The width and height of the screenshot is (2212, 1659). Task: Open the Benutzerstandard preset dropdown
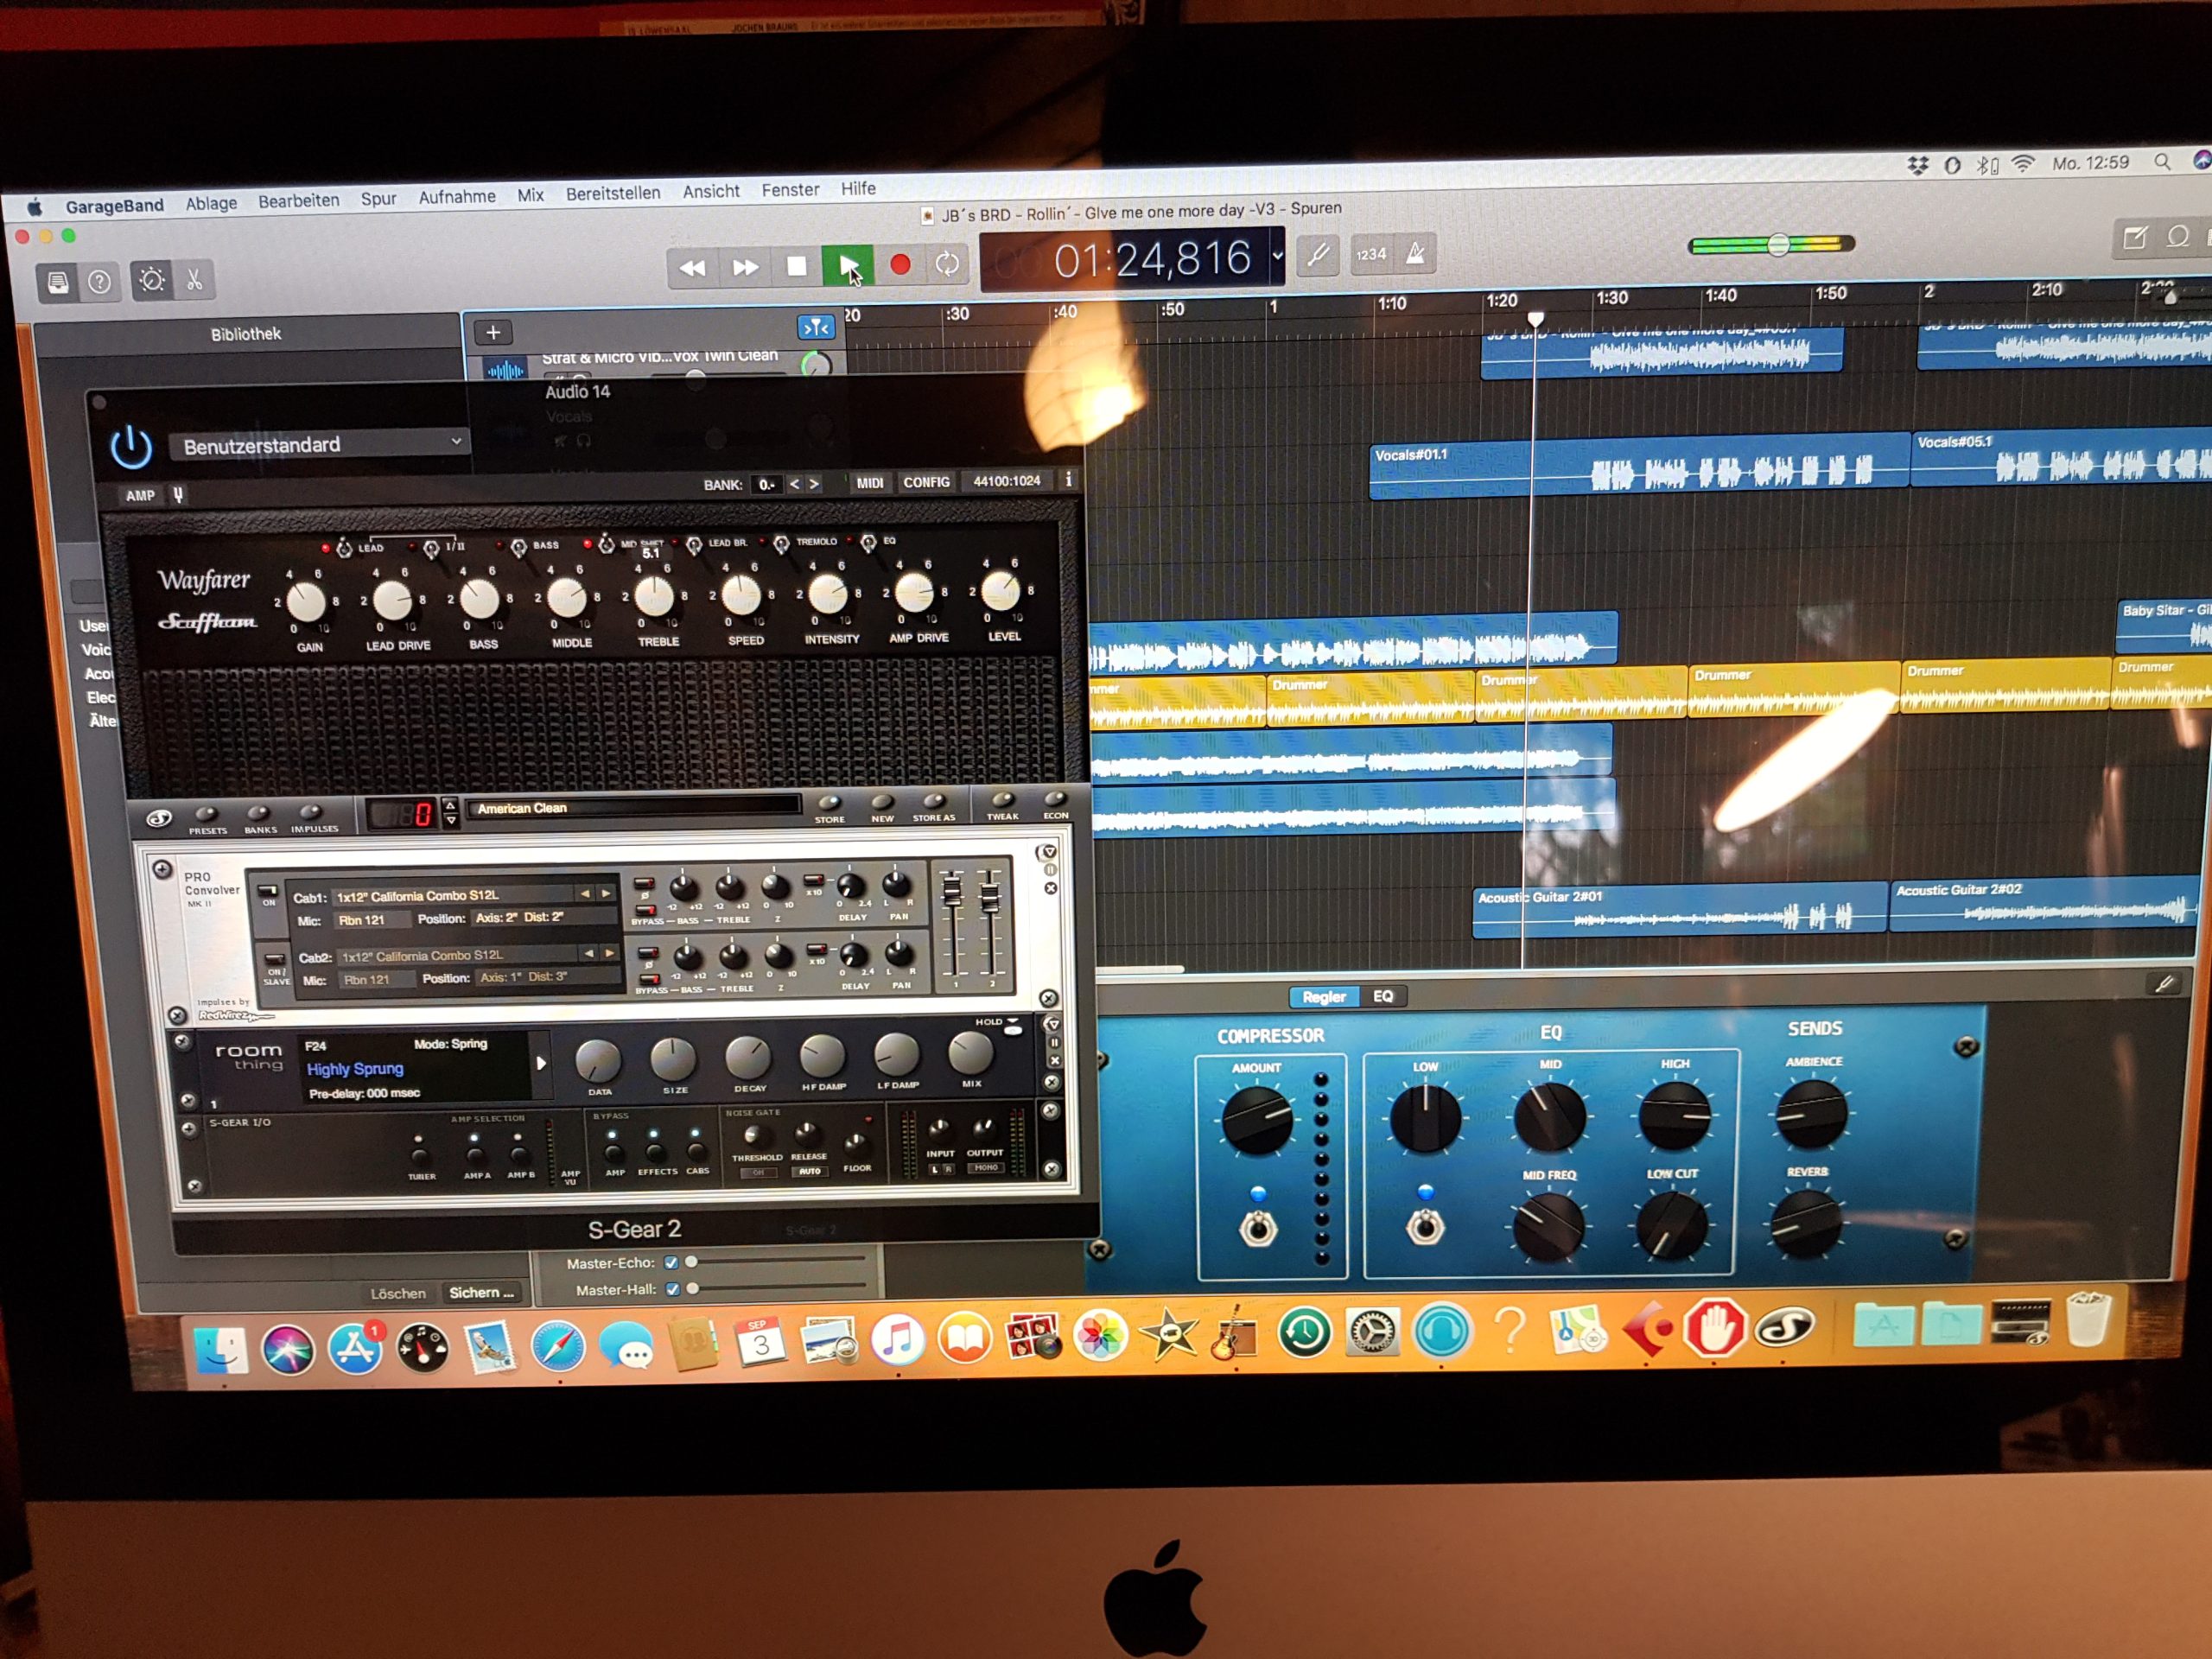[x=320, y=445]
